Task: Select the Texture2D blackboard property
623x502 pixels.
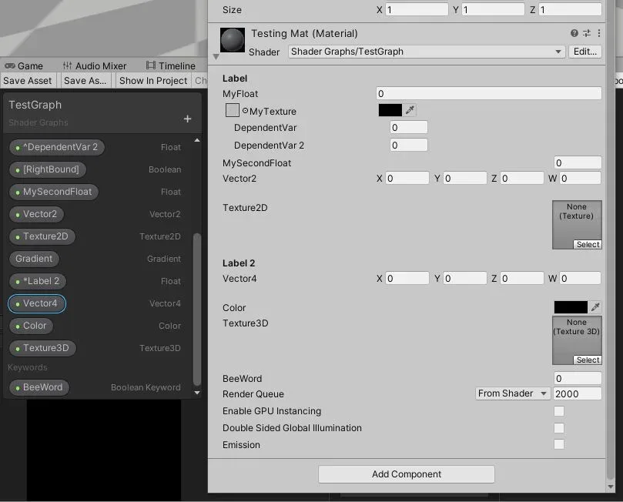Action: coord(42,236)
